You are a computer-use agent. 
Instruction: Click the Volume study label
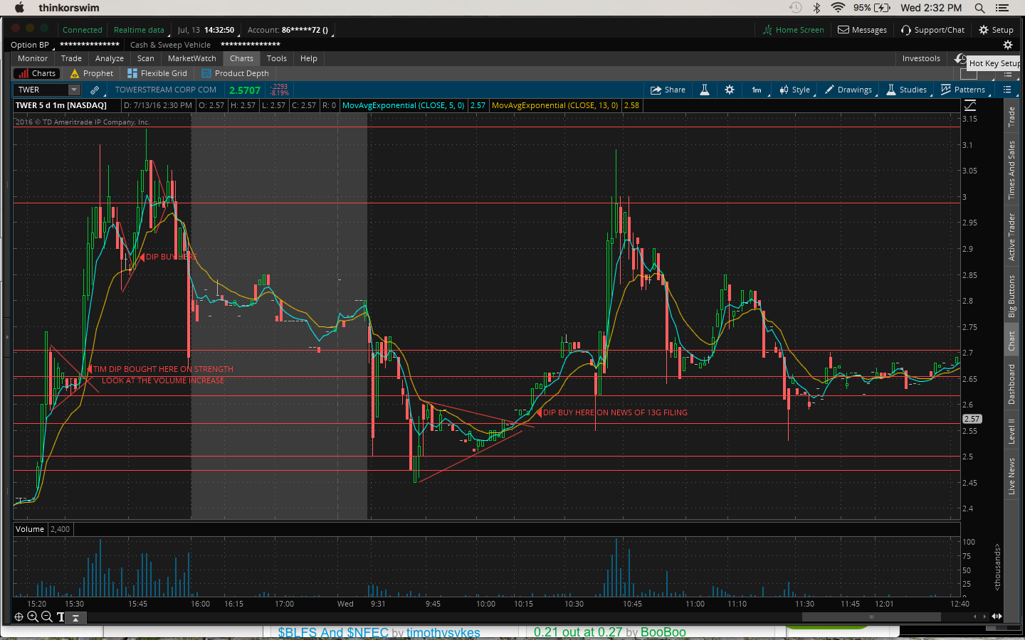click(x=30, y=529)
